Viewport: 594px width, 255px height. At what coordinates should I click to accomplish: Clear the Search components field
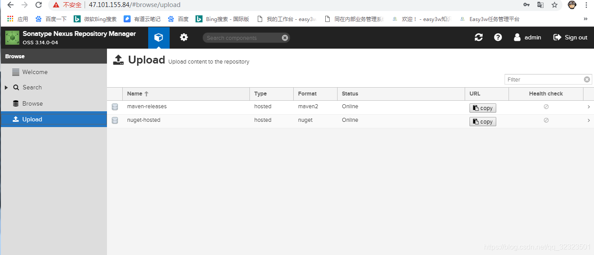[x=285, y=38]
